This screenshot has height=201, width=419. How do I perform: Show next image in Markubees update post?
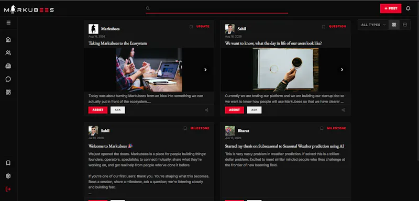coord(205,70)
